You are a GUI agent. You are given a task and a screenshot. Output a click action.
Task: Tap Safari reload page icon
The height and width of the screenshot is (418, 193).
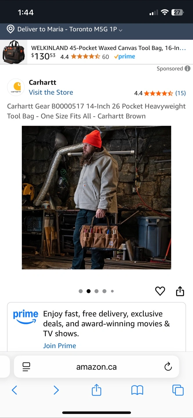pos(168,367)
